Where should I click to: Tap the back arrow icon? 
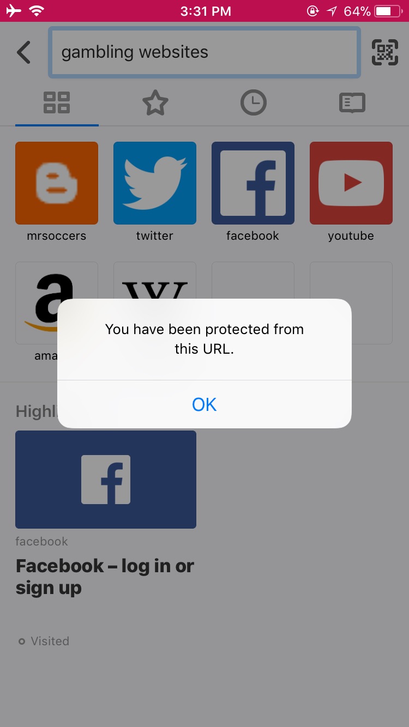point(23,52)
